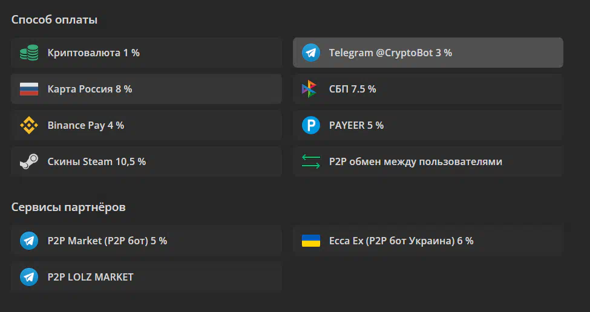The image size is (590, 312).
Task: Click the Ukrainian flag icon
Action: click(x=311, y=241)
